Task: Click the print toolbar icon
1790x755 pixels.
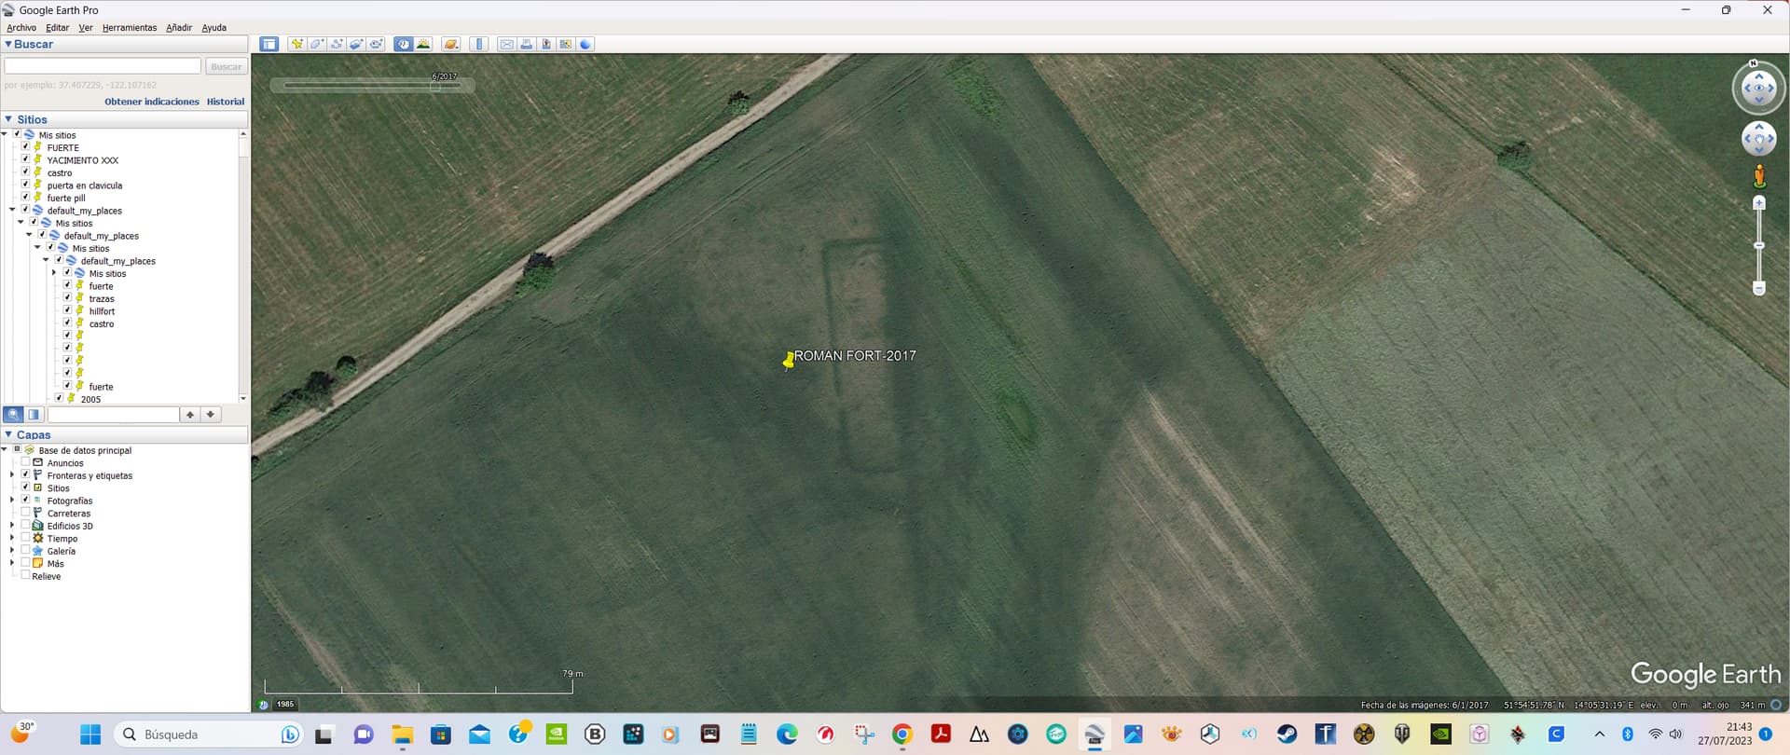Action: pyautogui.click(x=527, y=44)
